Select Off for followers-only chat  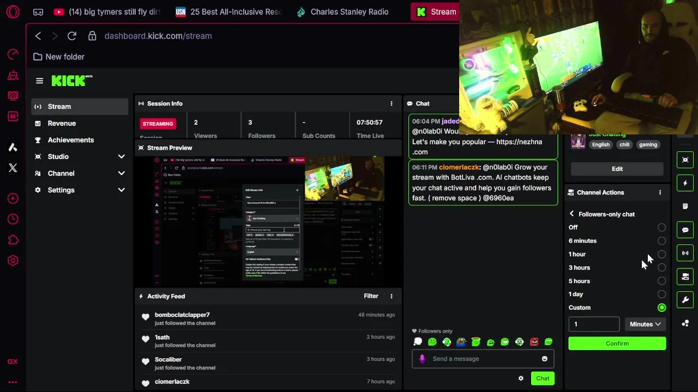click(661, 228)
